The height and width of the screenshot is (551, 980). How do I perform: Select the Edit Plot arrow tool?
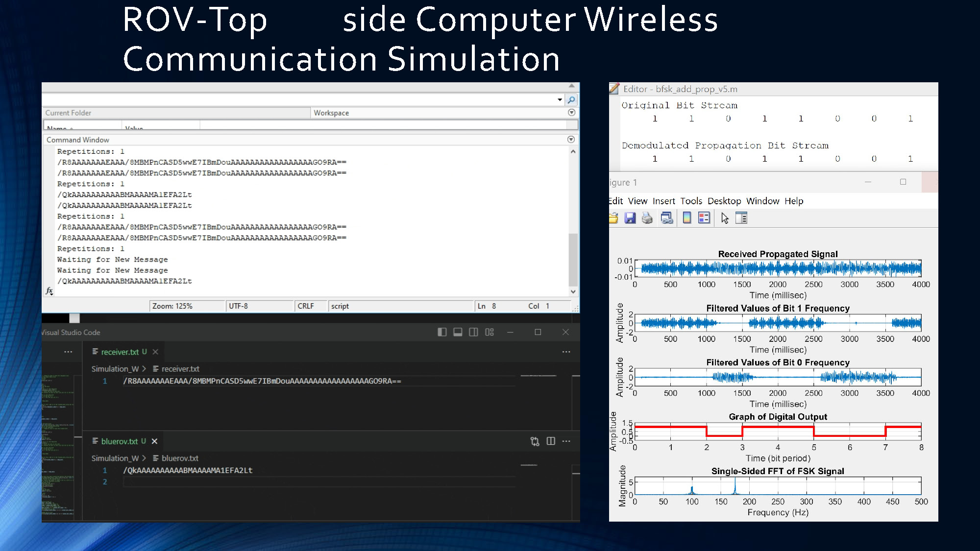click(724, 217)
